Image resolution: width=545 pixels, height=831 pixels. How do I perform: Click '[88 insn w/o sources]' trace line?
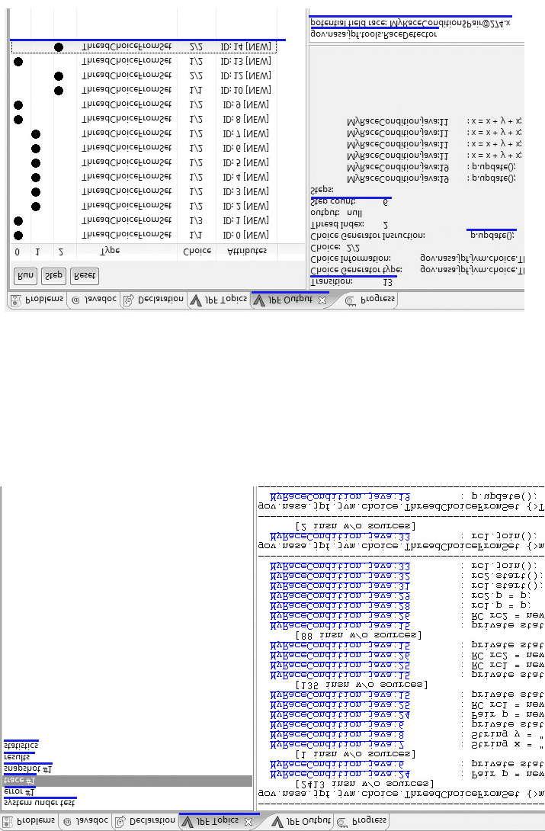point(358,635)
